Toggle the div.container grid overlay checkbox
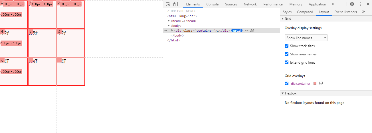 tap(287, 84)
